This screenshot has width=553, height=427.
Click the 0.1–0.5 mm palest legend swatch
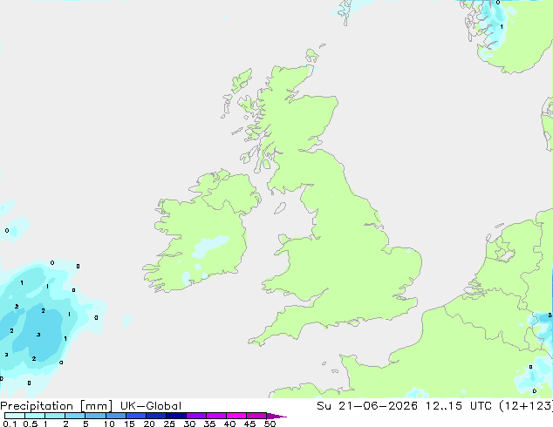coord(15,416)
